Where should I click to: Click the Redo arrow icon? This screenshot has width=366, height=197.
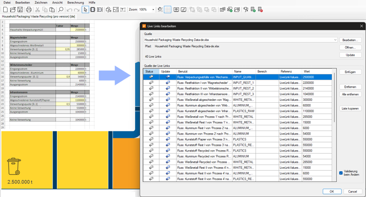[76, 10]
